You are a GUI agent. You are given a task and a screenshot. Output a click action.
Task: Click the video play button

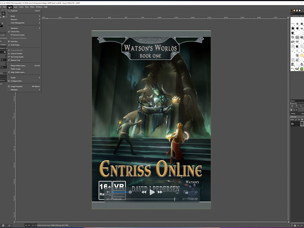coord(152,192)
